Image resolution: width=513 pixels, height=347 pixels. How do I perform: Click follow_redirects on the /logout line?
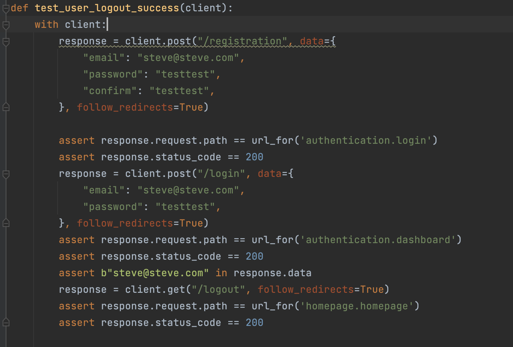tap(306, 290)
